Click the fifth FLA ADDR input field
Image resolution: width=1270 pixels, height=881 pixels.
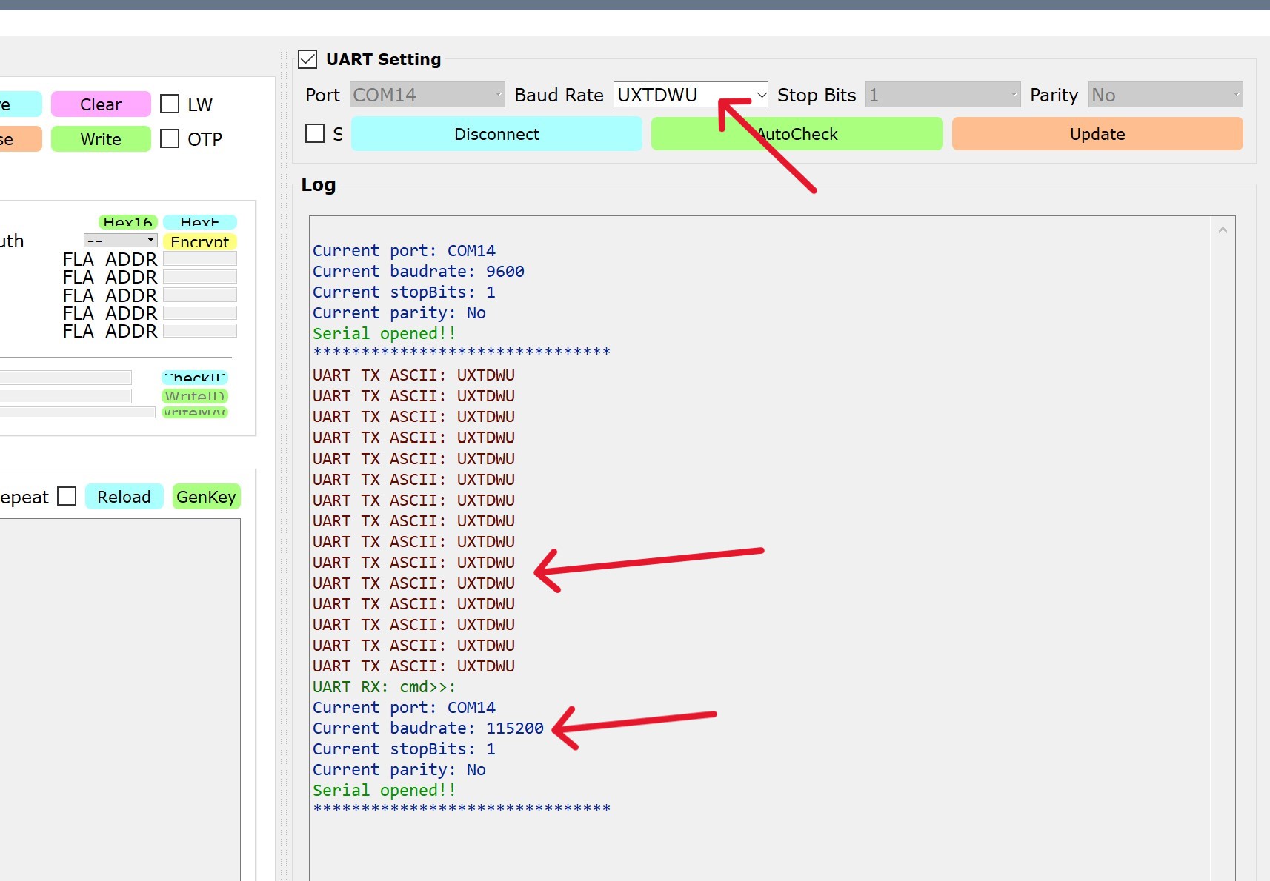[200, 330]
